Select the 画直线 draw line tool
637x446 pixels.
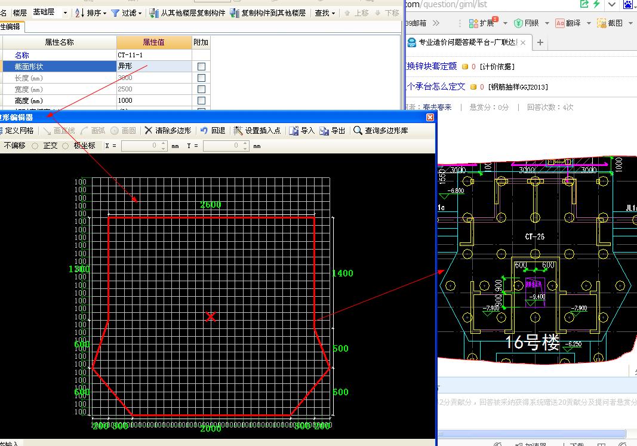[59, 130]
